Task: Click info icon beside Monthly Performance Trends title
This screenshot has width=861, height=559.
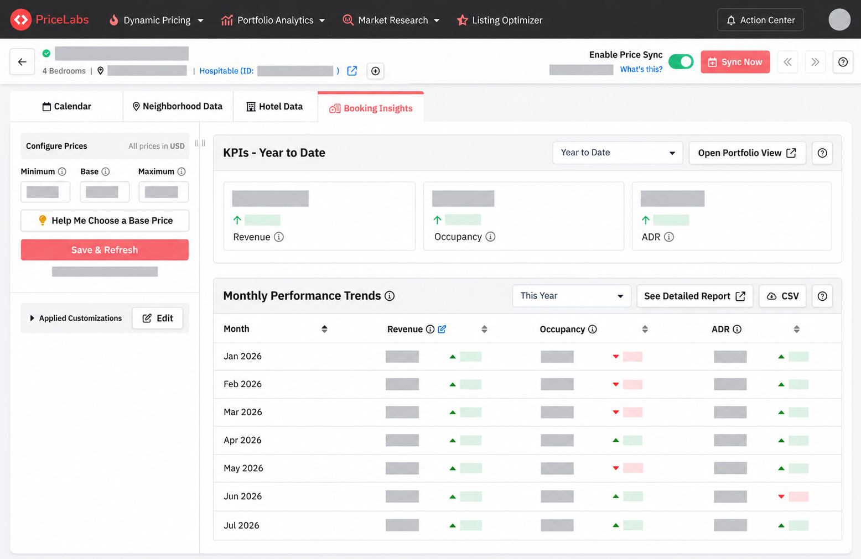Action: pos(390,296)
